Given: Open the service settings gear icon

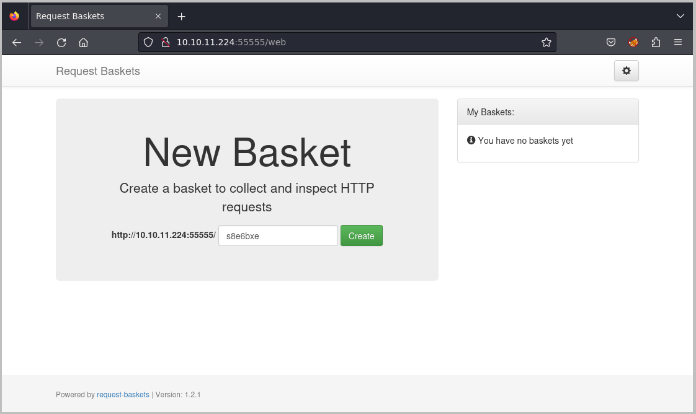Looking at the screenshot, I should point(626,71).
